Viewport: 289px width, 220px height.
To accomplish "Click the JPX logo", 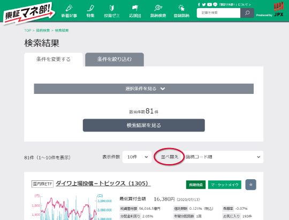I will click(x=278, y=9).
